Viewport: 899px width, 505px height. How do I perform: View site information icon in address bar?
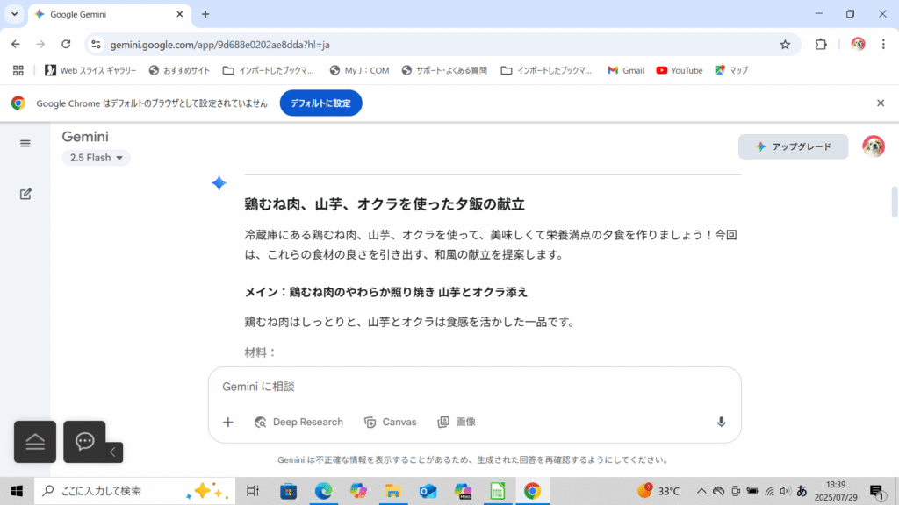click(96, 44)
